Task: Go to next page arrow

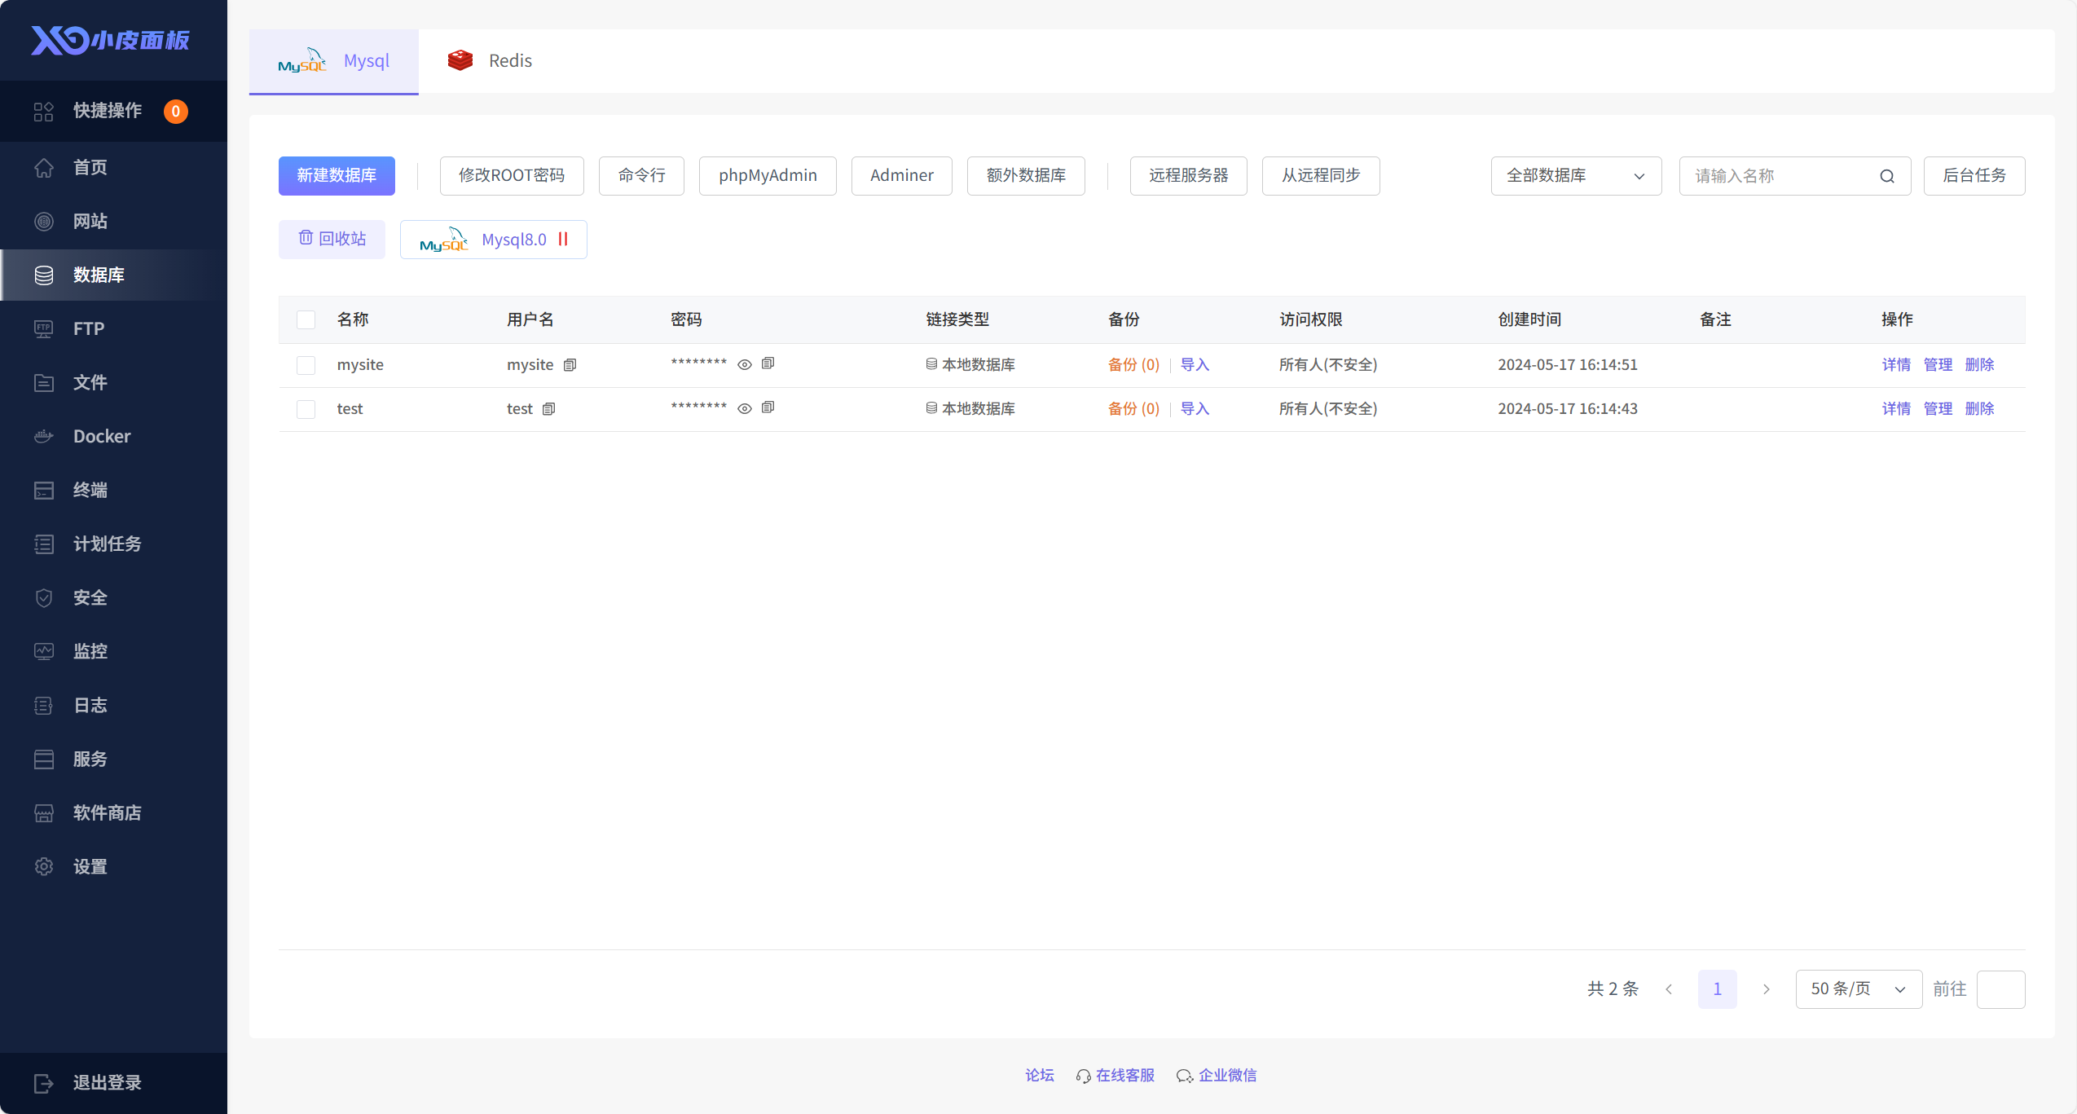Action: point(1766,989)
